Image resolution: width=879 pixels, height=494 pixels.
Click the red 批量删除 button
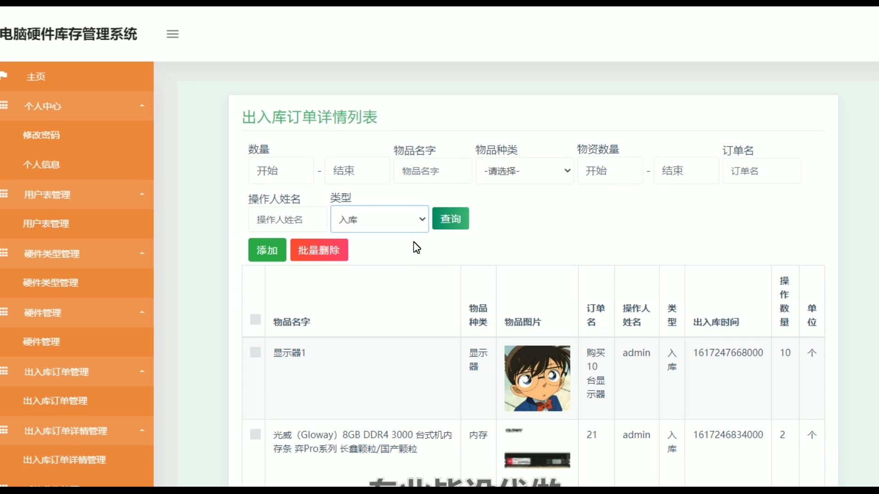pos(319,250)
